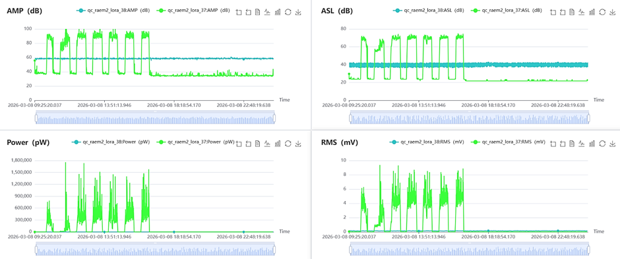The image size is (620, 259).
Task: Hide the qc_raem2_lora_38:ASL legend series
Action: coord(429,11)
